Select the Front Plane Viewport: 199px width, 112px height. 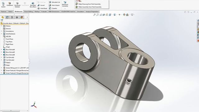point(8,39)
